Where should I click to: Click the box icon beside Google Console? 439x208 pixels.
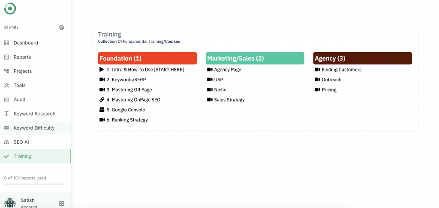pos(102,110)
